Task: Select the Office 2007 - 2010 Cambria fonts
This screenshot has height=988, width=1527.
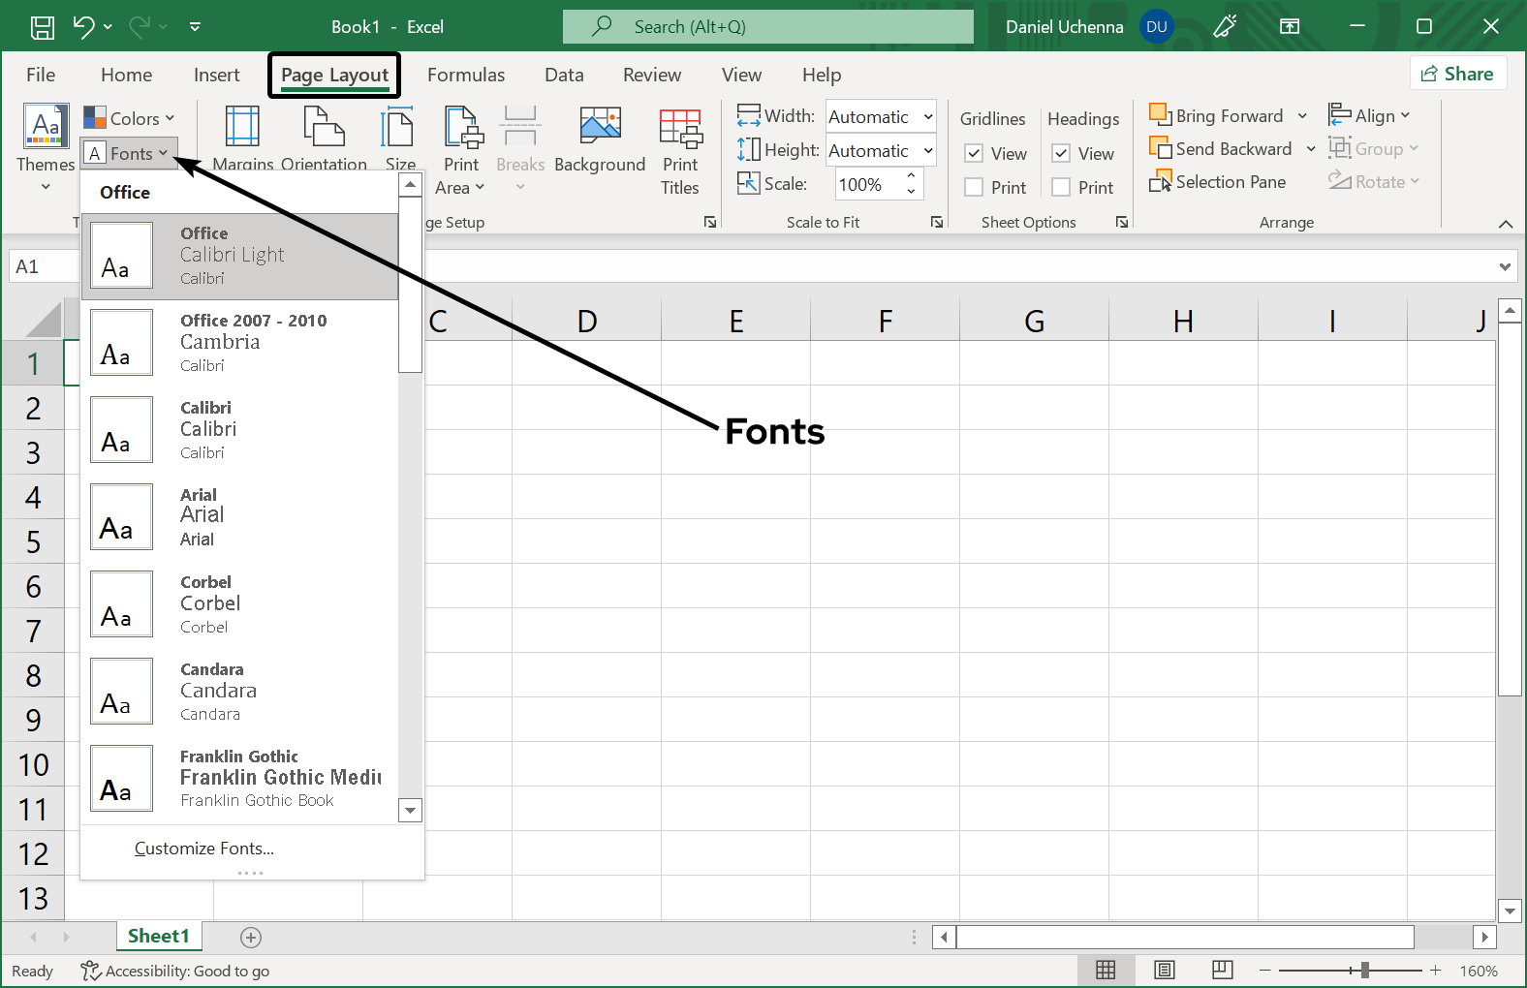Action: point(239,343)
